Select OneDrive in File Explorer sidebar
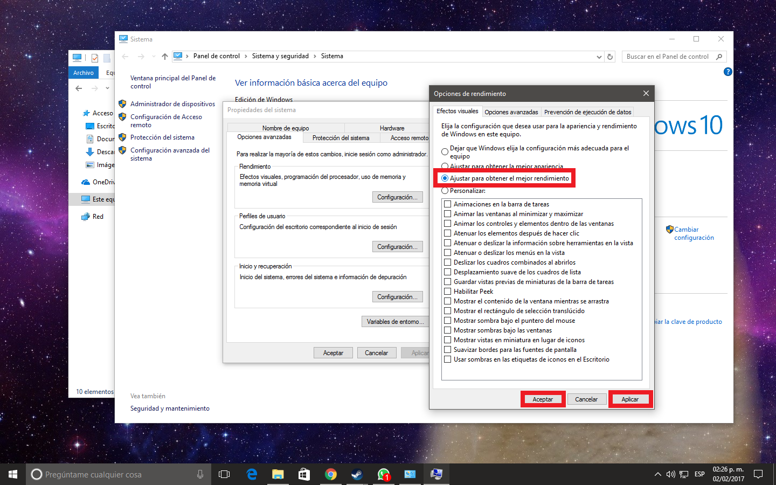The height and width of the screenshot is (485, 776). [98, 182]
